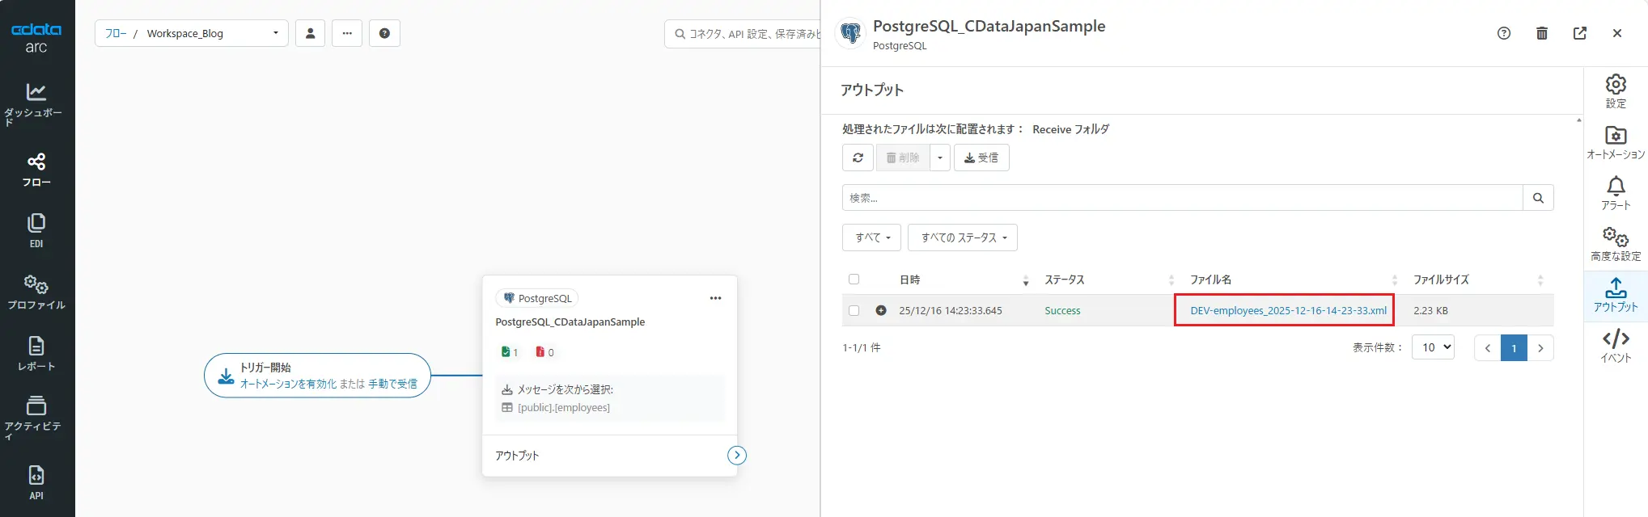Open レポート reports in sidebar
This screenshot has width=1648, height=517.
(x=36, y=354)
